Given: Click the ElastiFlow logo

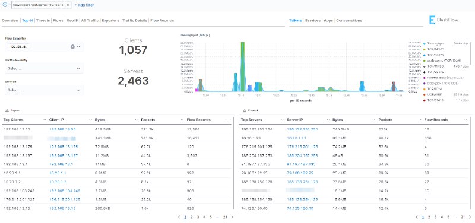Looking at the screenshot, I should tap(444, 20).
